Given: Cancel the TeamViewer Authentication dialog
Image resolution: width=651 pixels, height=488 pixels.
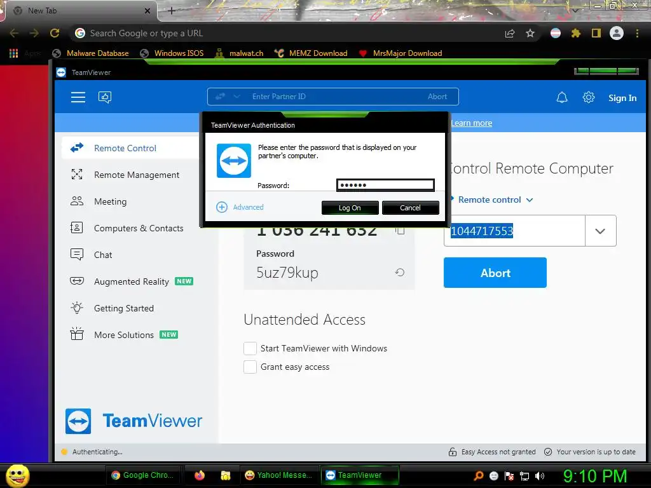Looking at the screenshot, I should point(410,208).
